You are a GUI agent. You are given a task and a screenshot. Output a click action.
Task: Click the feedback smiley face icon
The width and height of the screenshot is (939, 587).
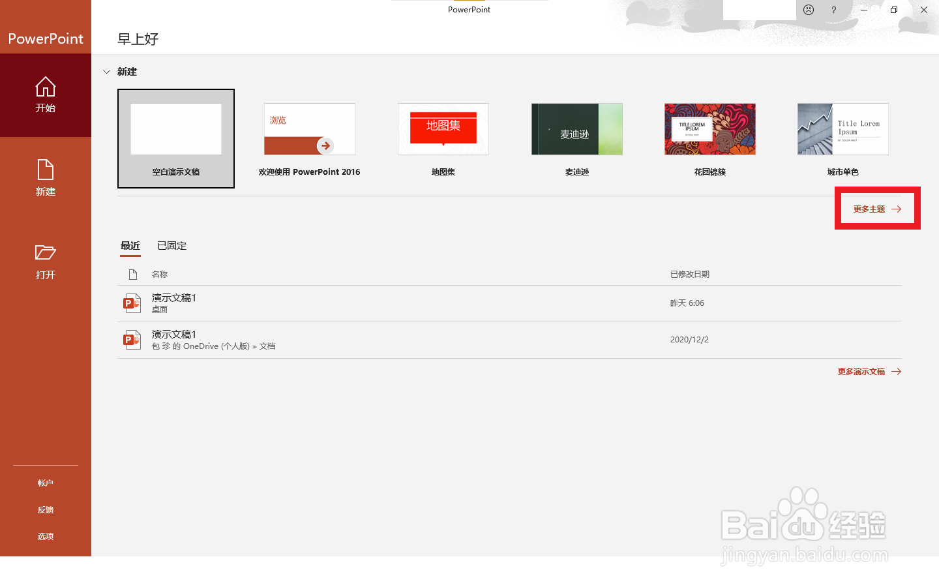tap(809, 10)
